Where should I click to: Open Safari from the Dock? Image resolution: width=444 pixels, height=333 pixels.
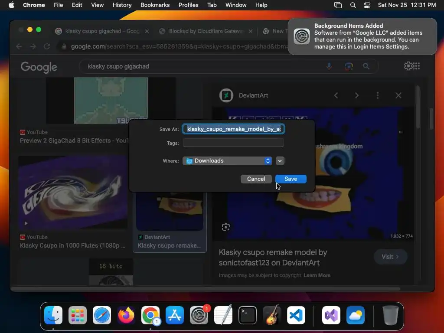102,315
